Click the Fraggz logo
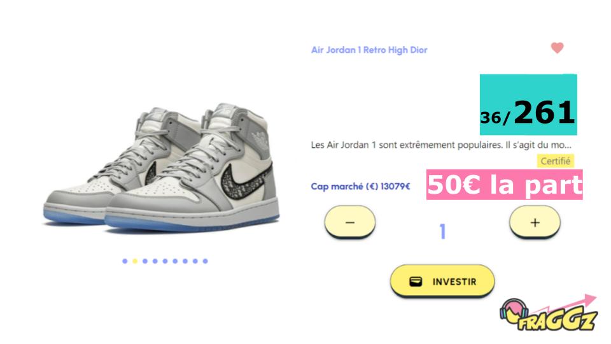Screen dimensions: 611x344 click(549, 313)
